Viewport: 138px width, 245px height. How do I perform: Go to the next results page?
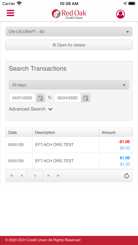[49, 176]
